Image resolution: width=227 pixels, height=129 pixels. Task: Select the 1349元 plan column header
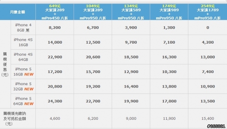coord(131,12)
